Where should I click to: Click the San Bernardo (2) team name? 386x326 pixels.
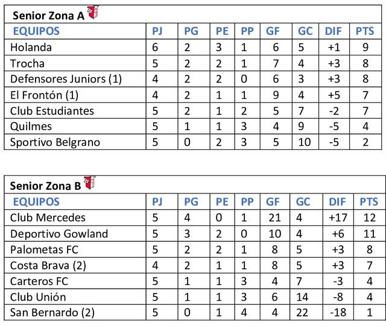53,313
